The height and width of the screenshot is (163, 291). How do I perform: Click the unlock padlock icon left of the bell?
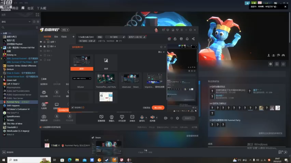[x=175, y=39]
